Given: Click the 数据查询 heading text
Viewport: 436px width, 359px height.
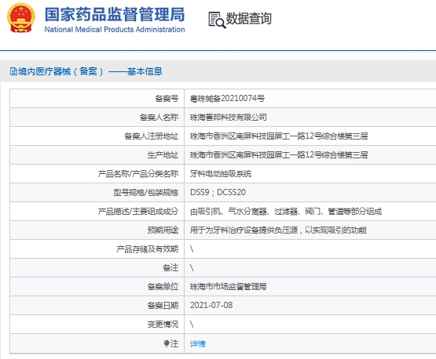Looking at the screenshot, I should coord(248,19).
